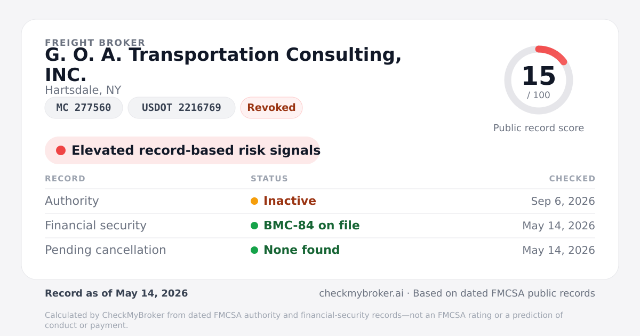Select the Pending cancellation record row
This screenshot has width=640, height=336.
pos(320,250)
